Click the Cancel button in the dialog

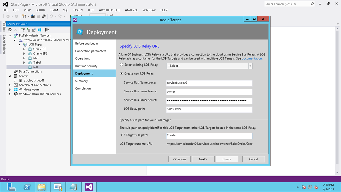pyautogui.click(x=253, y=159)
